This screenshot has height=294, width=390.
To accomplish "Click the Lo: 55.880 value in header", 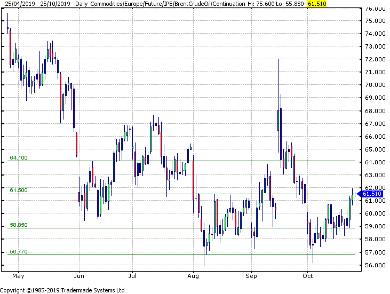I will coord(289,4).
